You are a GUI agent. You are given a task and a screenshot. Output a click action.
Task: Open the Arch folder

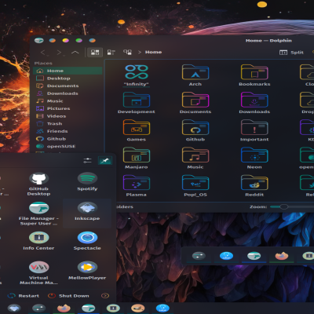195,75
